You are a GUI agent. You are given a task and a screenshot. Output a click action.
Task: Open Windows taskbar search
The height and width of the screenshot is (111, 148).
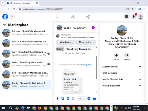coord(10,108)
